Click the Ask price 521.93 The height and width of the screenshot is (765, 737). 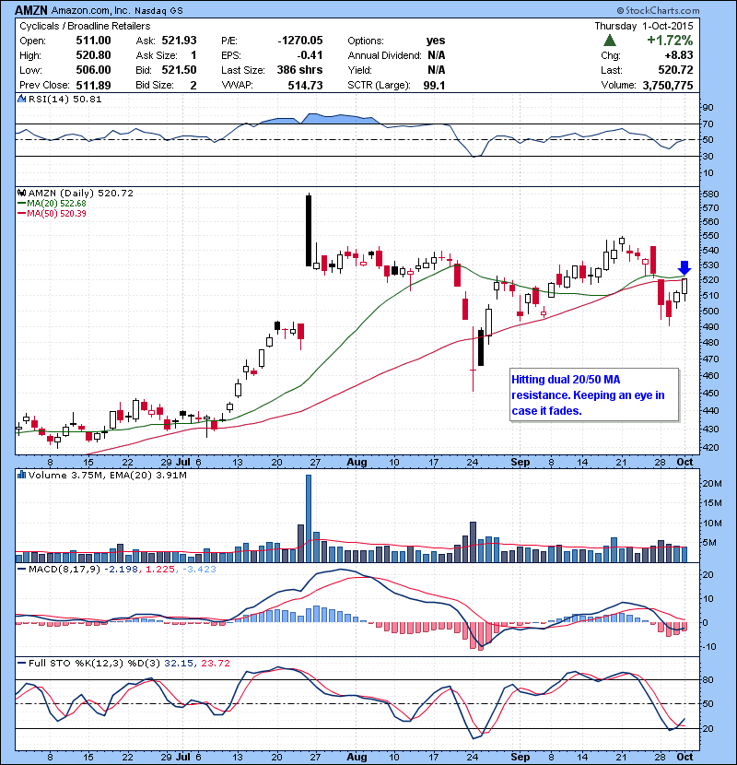tap(179, 41)
